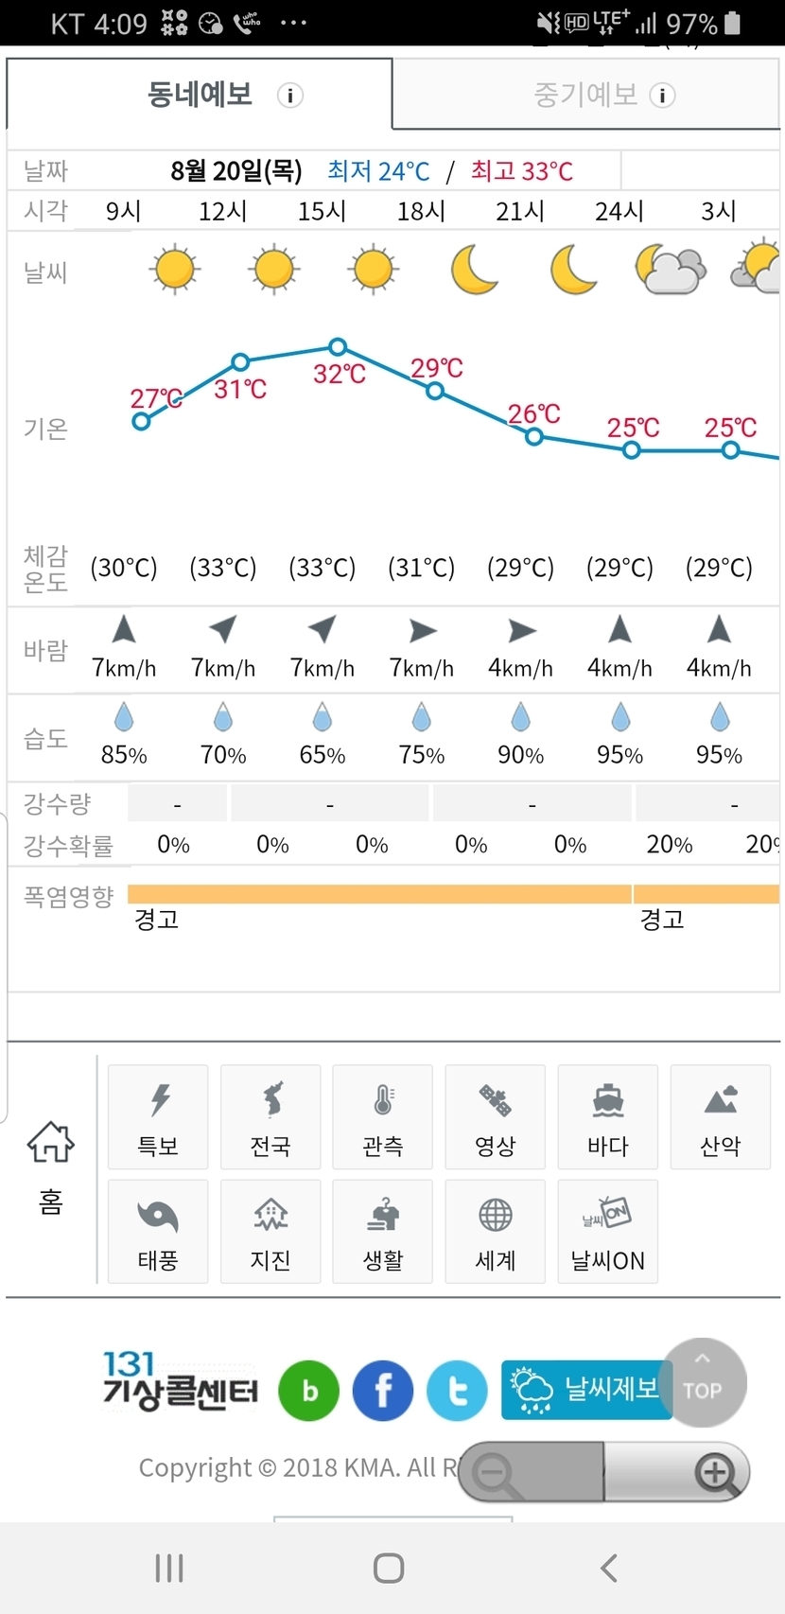This screenshot has width=785, height=1614.
Task: Switch to the 중기예보 tab
Action: [x=586, y=95]
